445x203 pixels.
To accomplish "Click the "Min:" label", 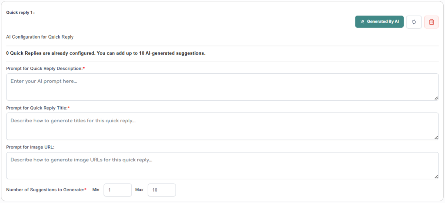I will coord(96,190).
